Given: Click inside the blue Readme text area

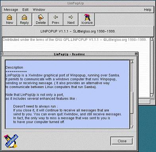Looking at the screenshot, I should [67, 94].
